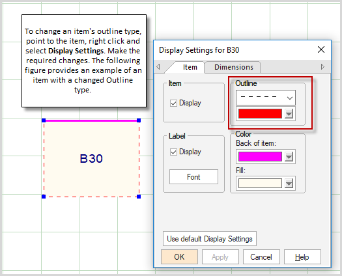Image resolution: width=342 pixels, height=276 pixels.
Task: Toggle the Label Display checkbox
Action: 173,152
